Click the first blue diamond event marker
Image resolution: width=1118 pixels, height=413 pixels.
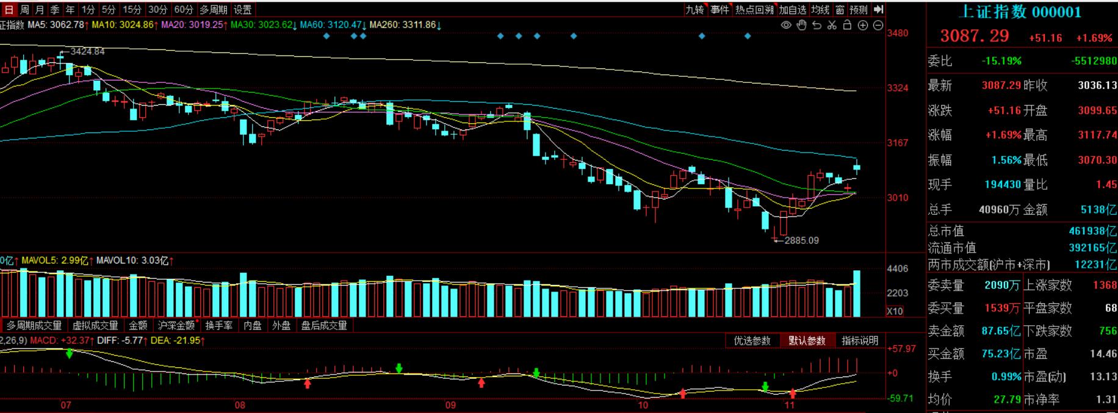[326, 36]
